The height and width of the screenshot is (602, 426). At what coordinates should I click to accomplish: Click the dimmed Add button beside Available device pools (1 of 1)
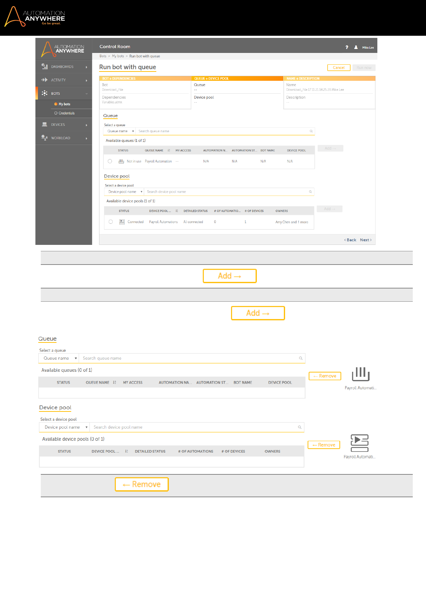point(329,209)
